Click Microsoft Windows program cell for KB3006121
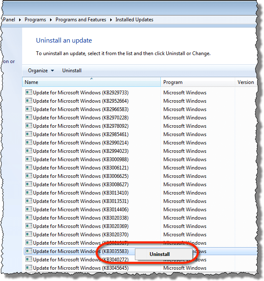This screenshot has width=264, height=281. [x=185, y=167]
